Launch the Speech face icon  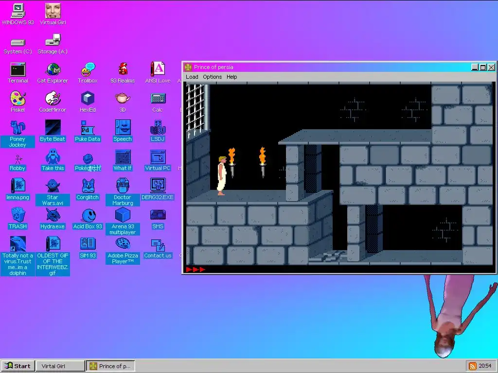pos(123,131)
